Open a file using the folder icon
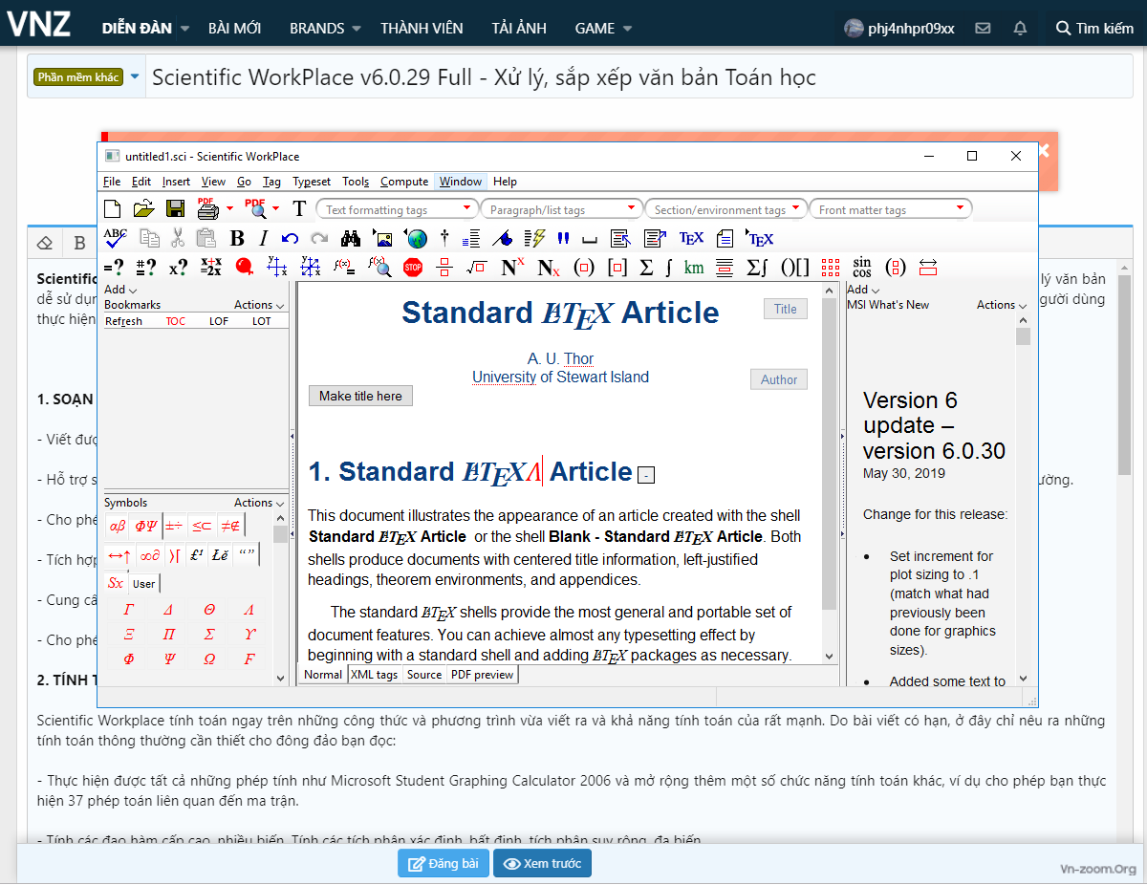 [x=143, y=208]
